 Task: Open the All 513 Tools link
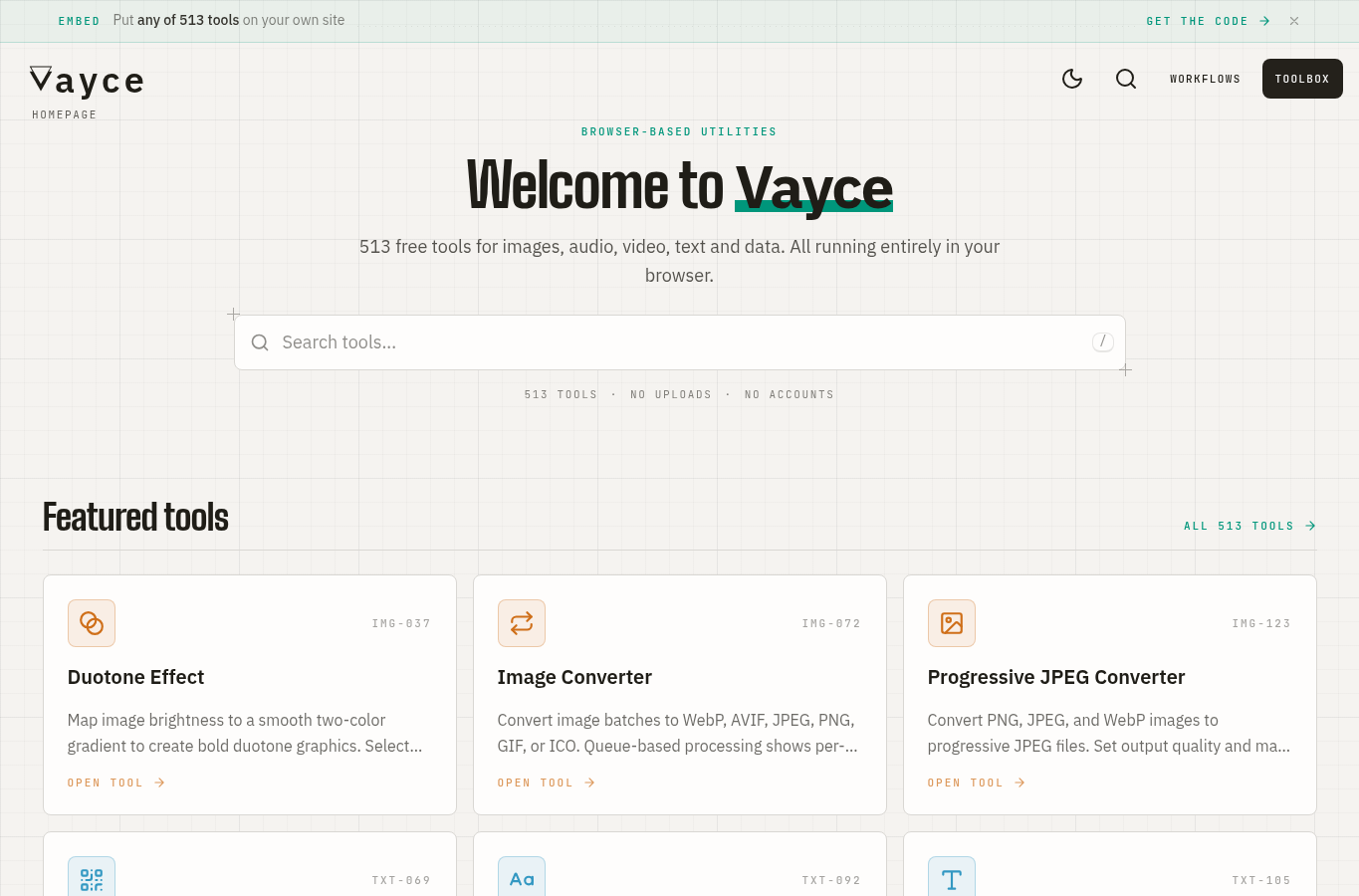(x=1250, y=526)
